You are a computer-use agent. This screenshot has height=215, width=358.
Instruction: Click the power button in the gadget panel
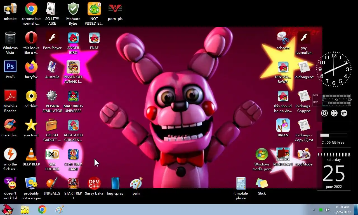pos(324,113)
